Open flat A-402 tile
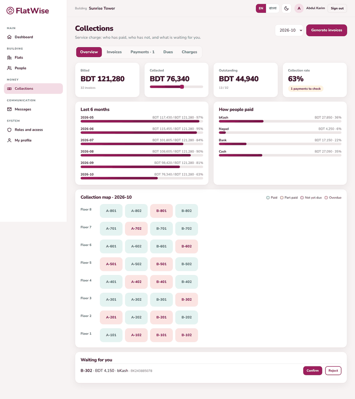Viewport: 355px width, 399px height. click(136, 282)
